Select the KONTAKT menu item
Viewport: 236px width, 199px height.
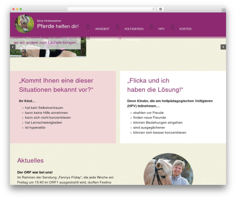pyautogui.click(x=133, y=40)
